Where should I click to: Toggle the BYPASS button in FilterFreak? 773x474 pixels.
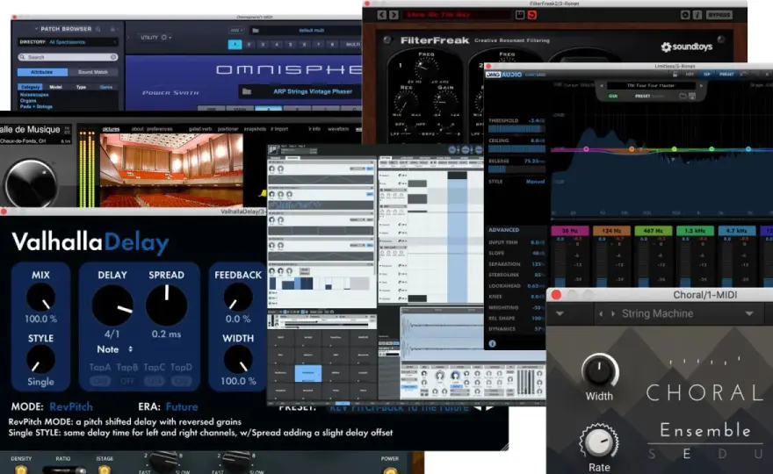click(719, 15)
